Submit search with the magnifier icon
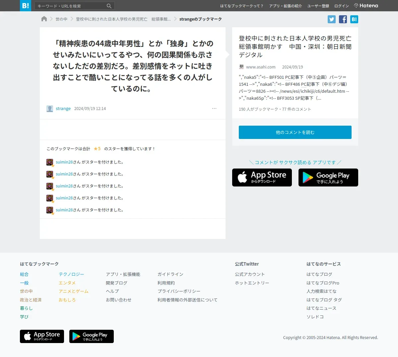Screen dimensions: 398x357 (x=109, y=6)
